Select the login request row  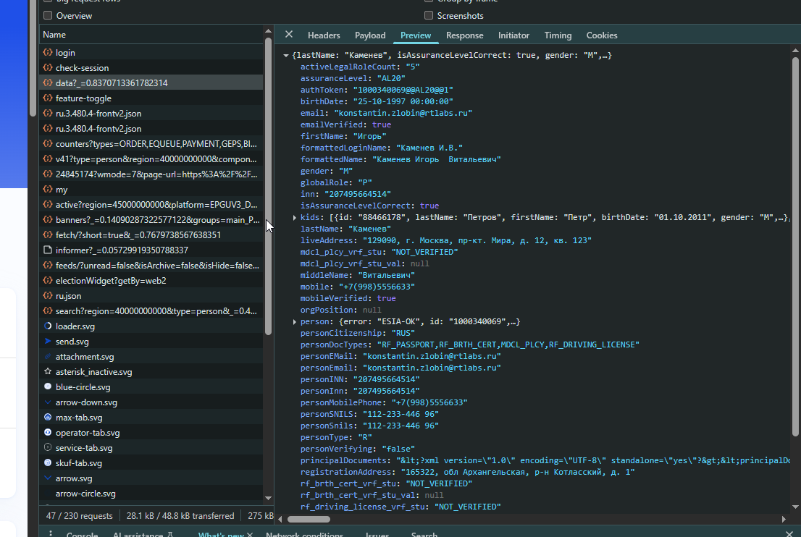[151, 53]
